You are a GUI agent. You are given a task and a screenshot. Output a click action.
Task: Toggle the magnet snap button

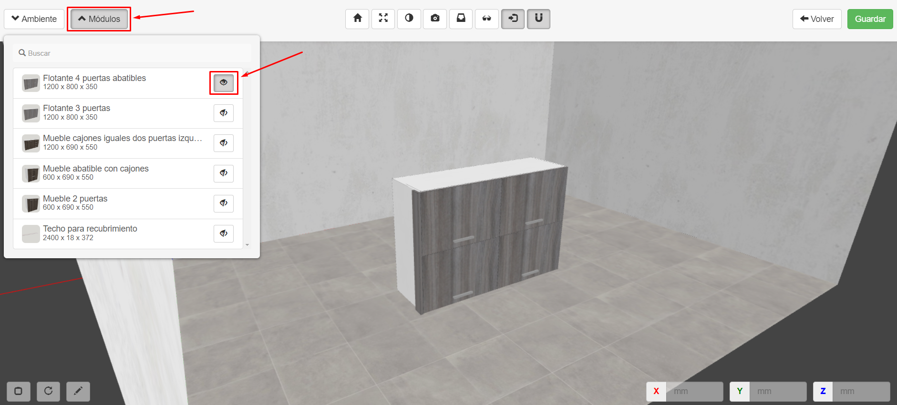(x=538, y=19)
